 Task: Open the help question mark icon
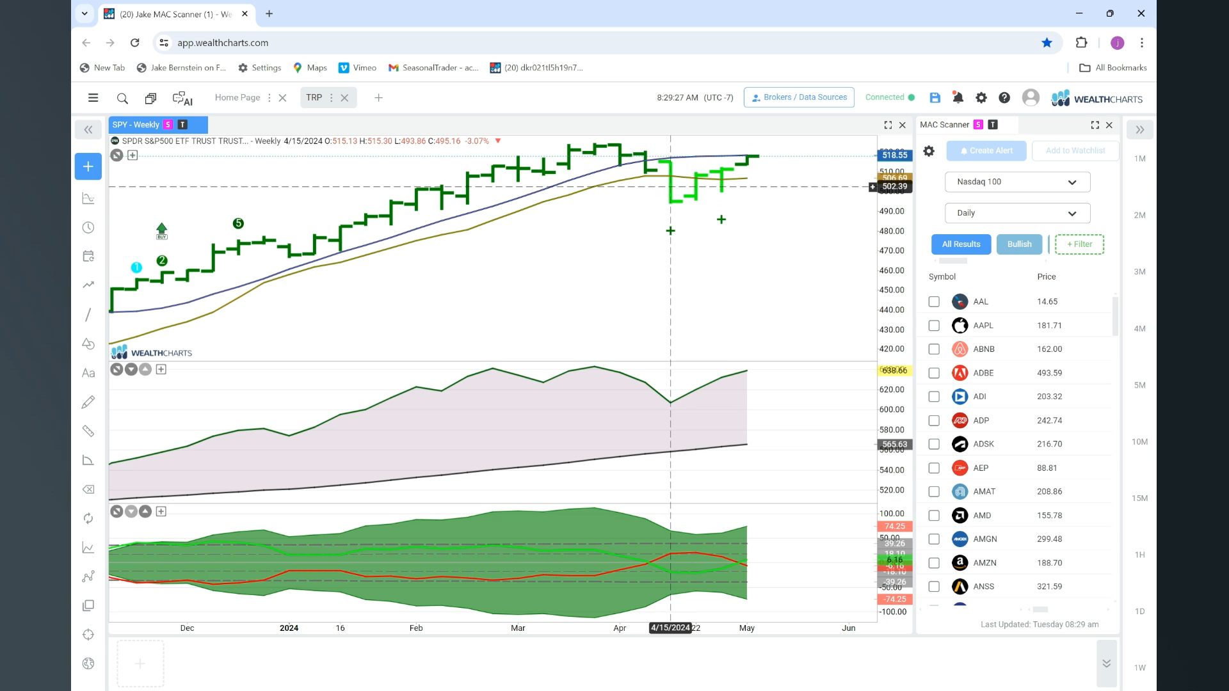pyautogui.click(x=1004, y=97)
